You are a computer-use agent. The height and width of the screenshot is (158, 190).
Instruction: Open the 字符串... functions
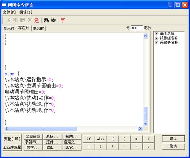click(33, 142)
